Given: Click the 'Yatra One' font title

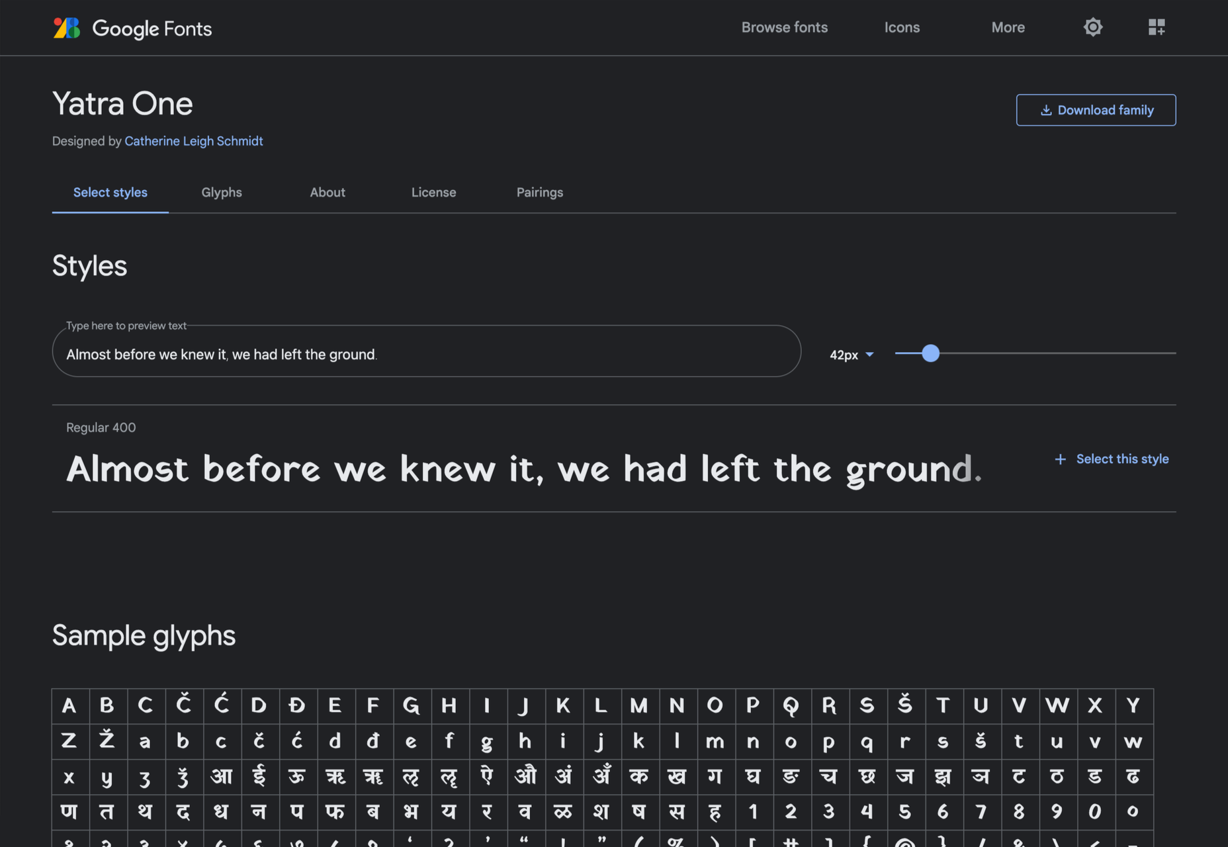Looking at the screenshot, I should (x=122, y=104).
